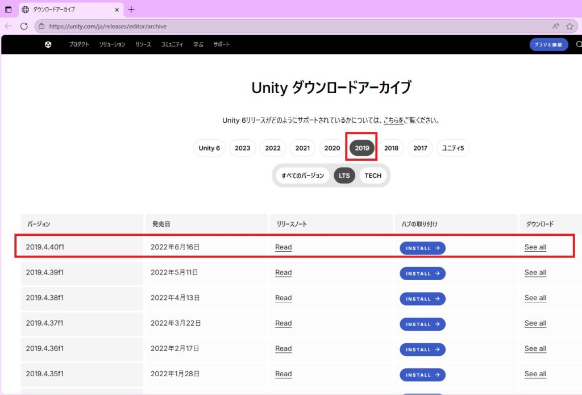The width and height of the screenshot is (582, 395).
Task: Open the search icon in the navbar
Action: [x=579, y=44]
